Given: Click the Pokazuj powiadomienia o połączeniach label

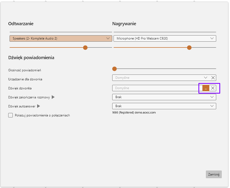Looking at the screenshot, I should (42, 115).
